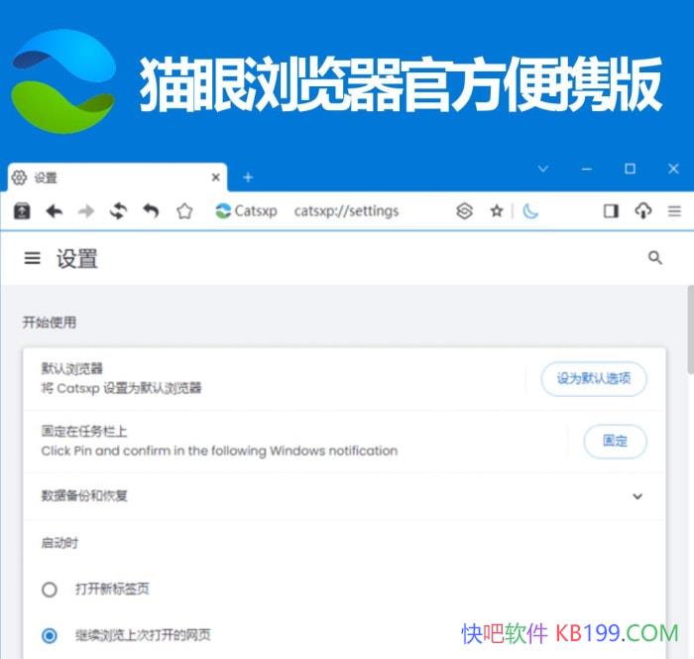Open a new tab with the plus button

(x=248, y=178)
